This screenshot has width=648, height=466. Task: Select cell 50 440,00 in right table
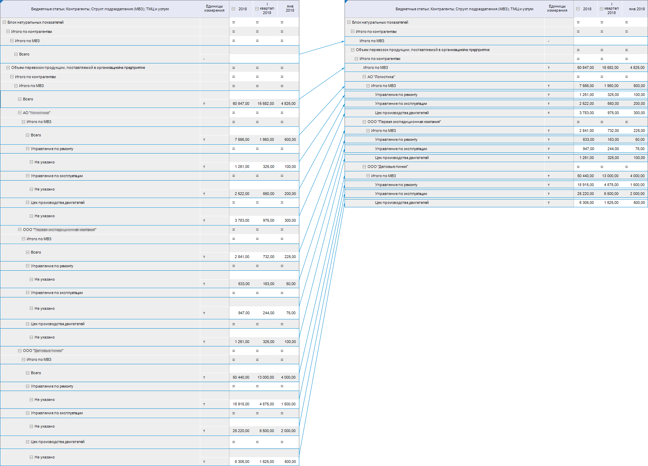[x=586, y=176]
